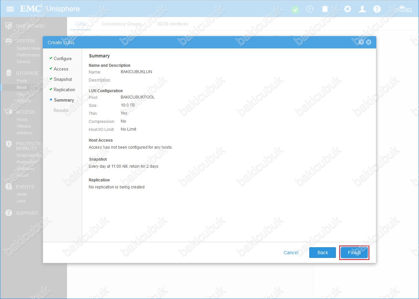Open Service in the sidebar
Viewport: 419px width, 299px height.
23,62
